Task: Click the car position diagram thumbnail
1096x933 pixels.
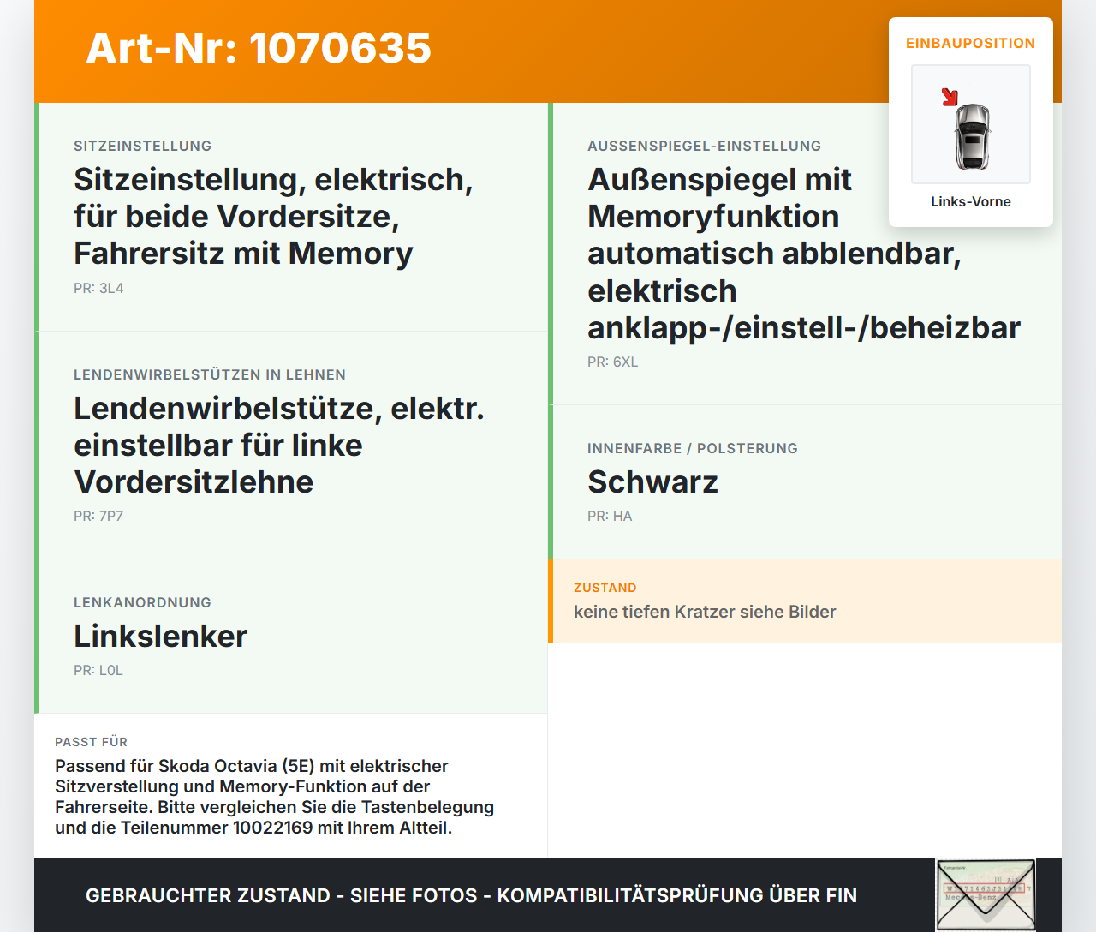Action: [971, 124]
